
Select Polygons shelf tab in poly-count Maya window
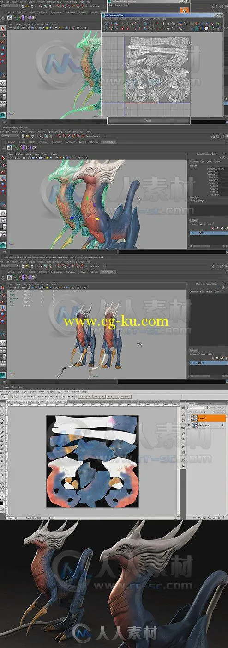point(42,272)
